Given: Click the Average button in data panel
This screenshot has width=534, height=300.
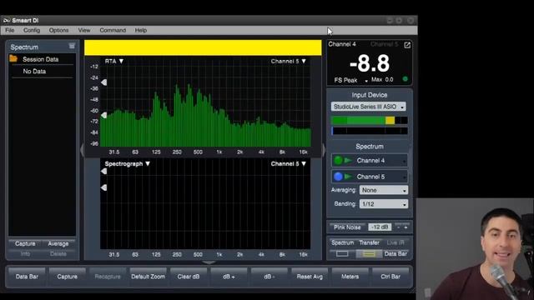Looking at the screenshot, I should tap(58, 243).
